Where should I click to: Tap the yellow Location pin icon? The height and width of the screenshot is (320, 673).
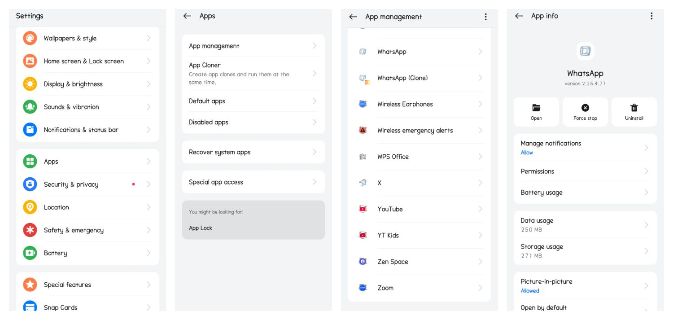[x=30, y=207]
